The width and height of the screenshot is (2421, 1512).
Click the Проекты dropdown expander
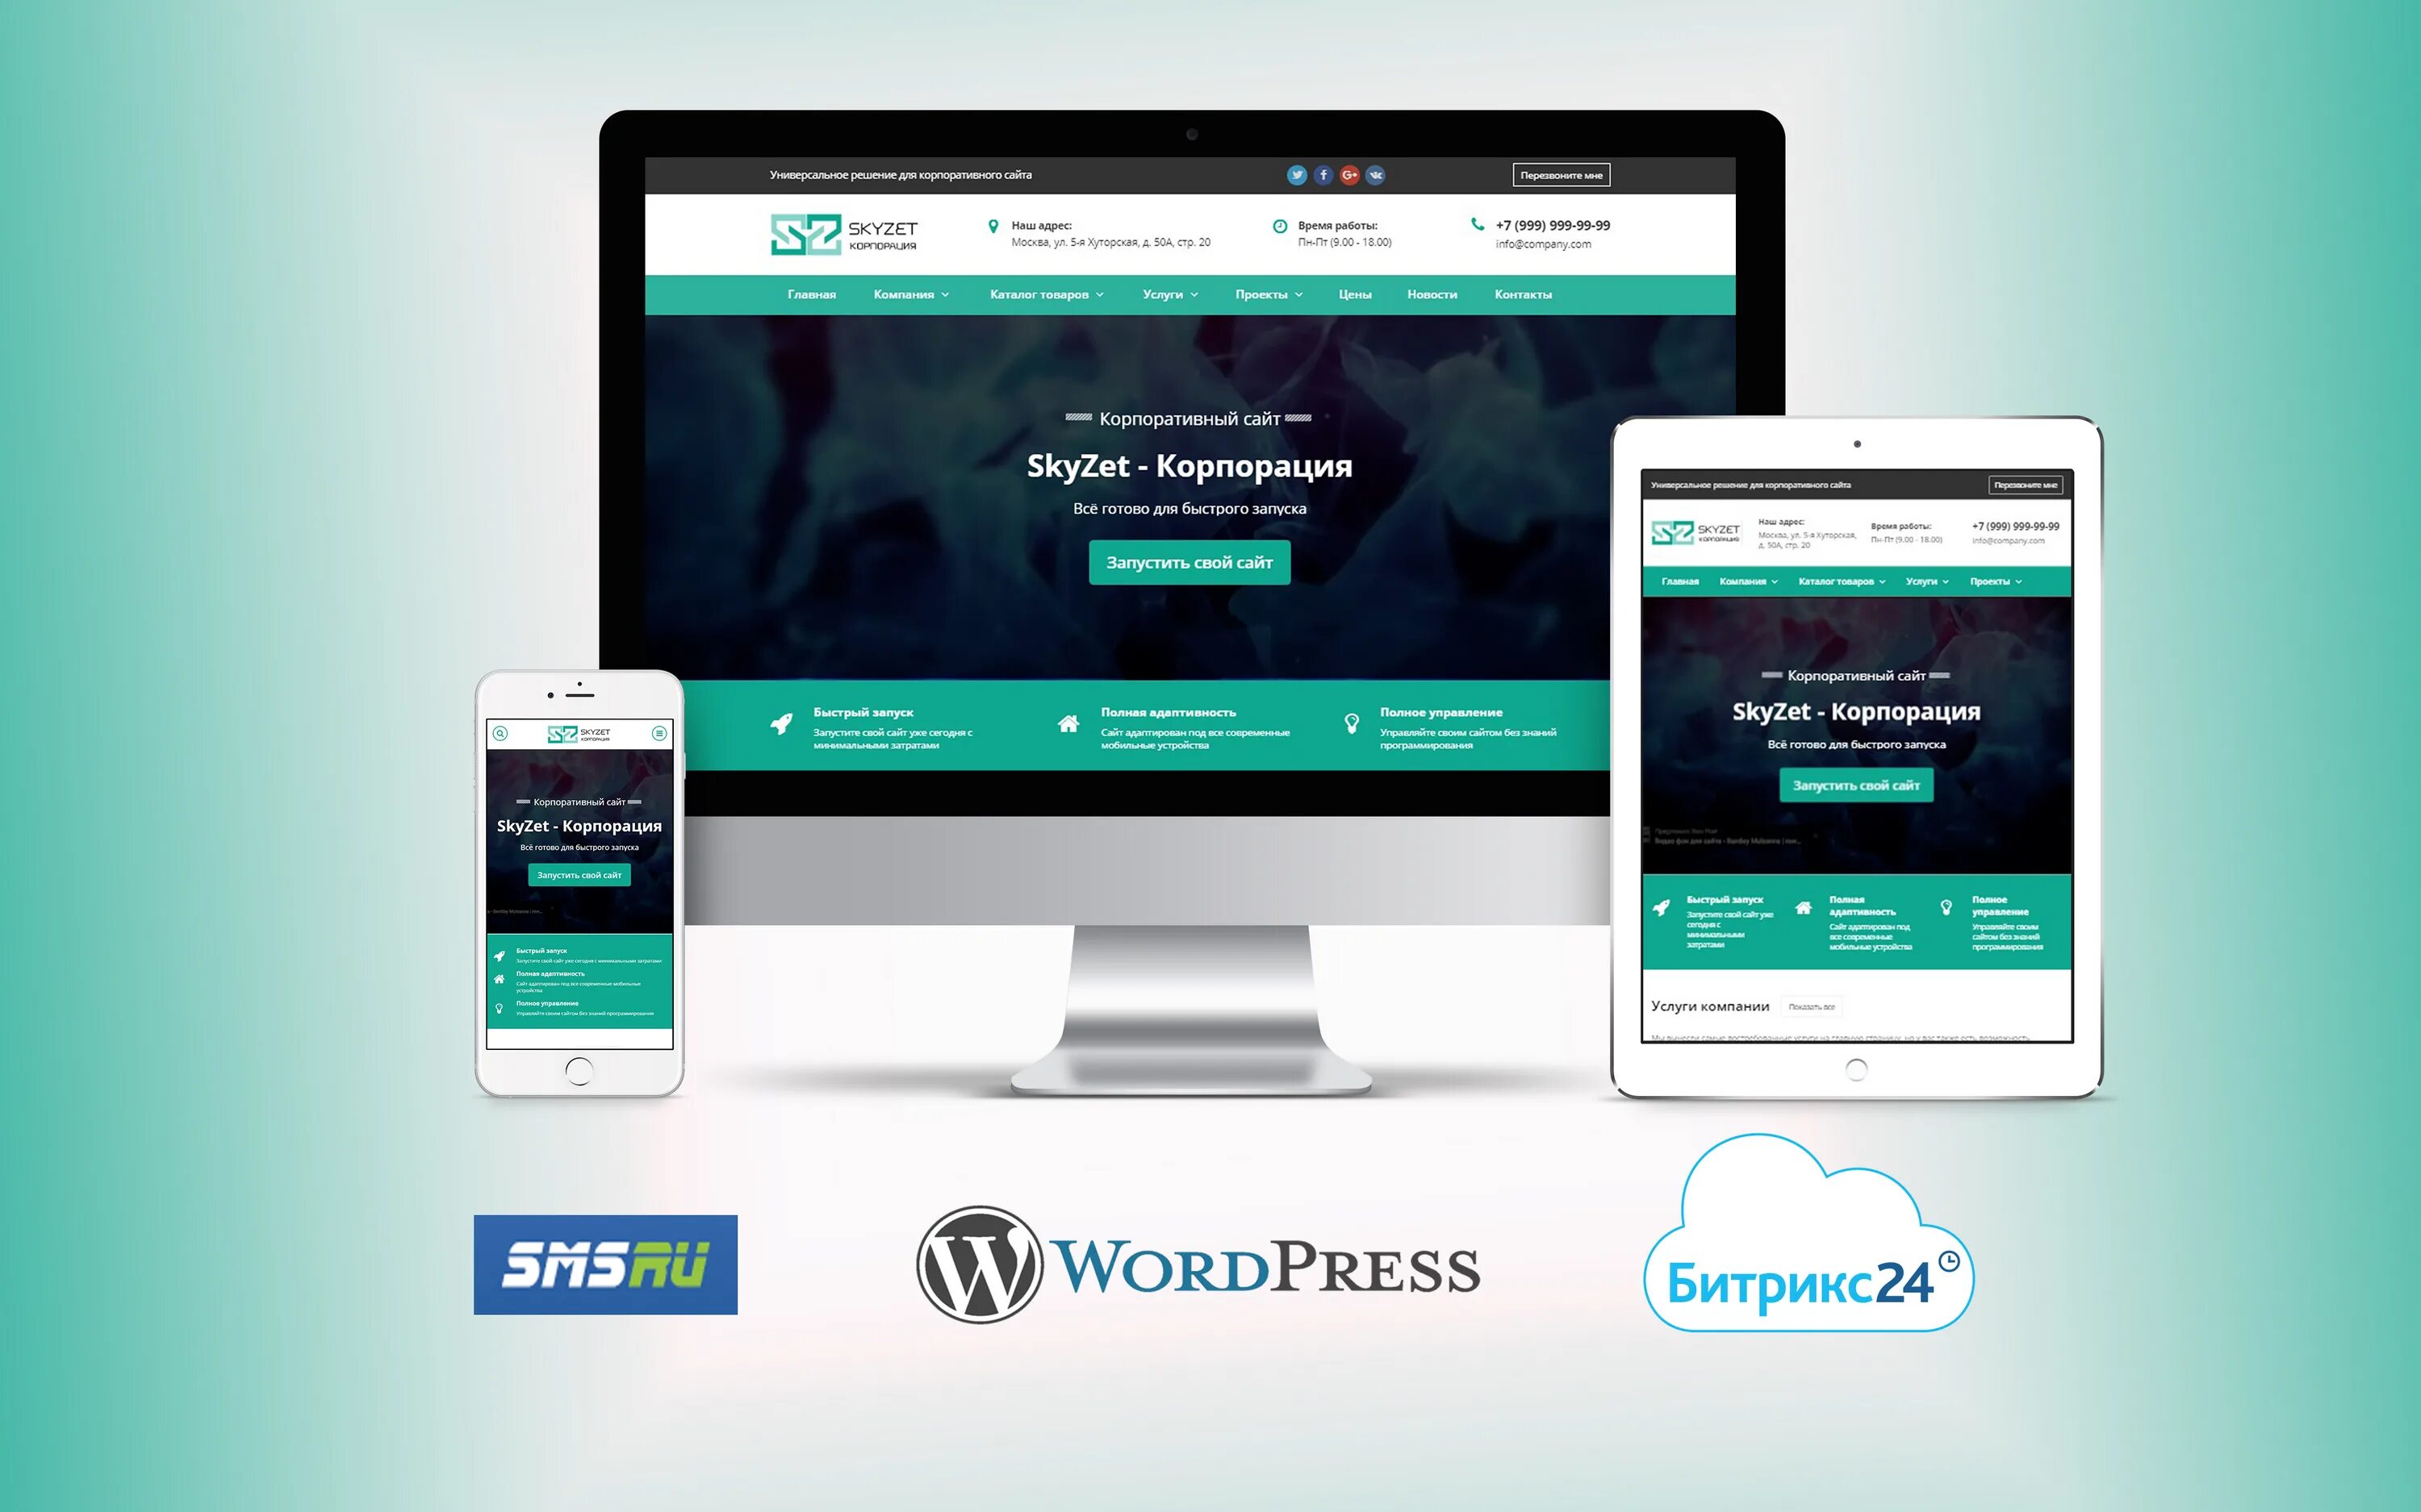1285,294
